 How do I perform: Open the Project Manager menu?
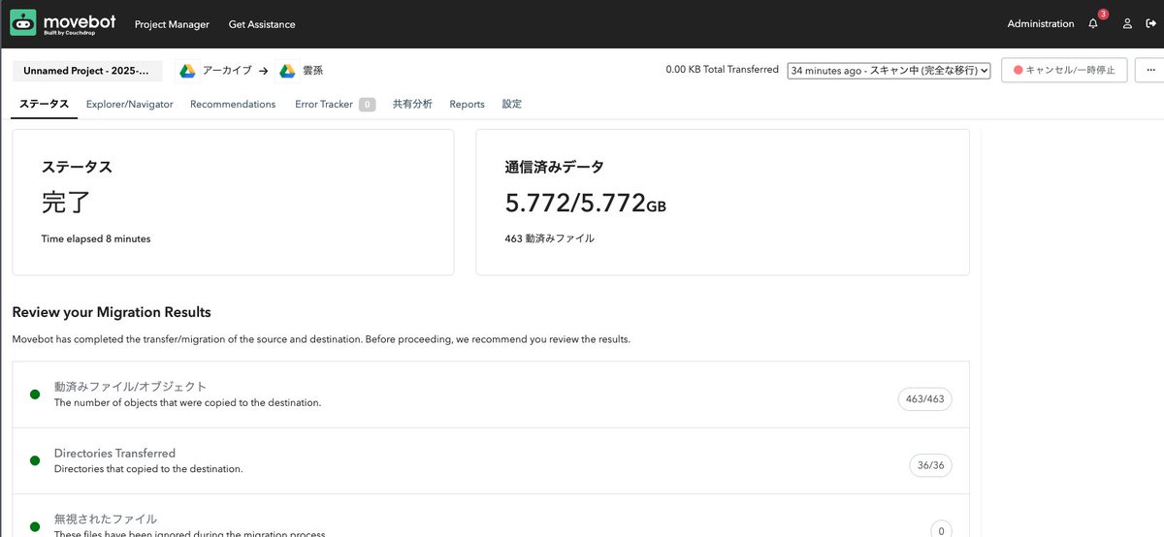tap(172, 24)
